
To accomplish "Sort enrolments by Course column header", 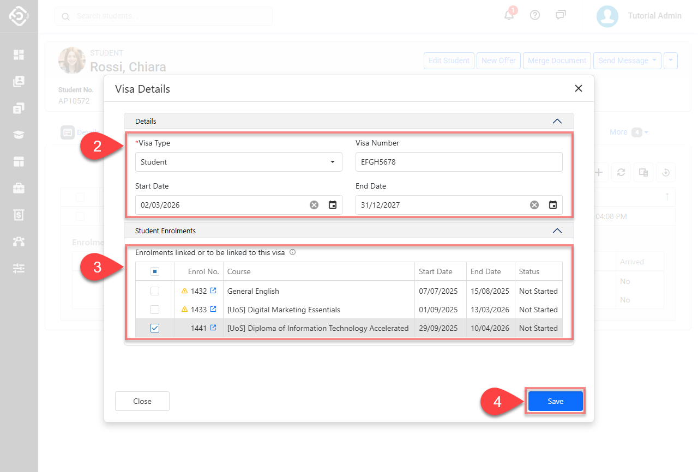I will point(239,271).
